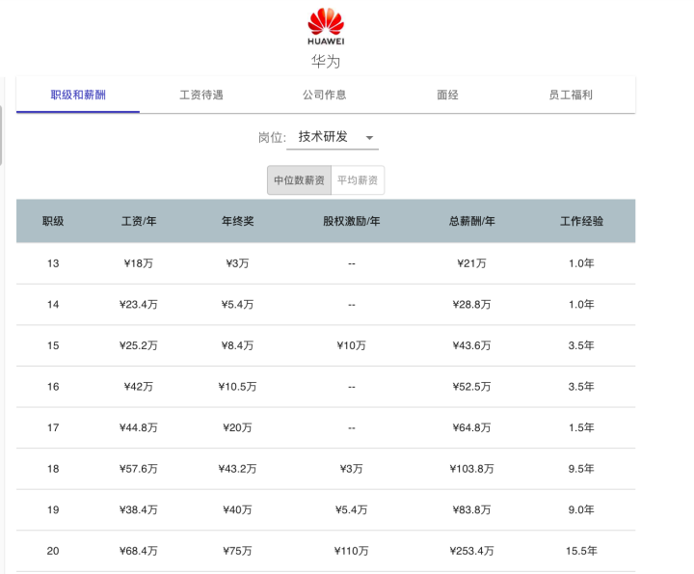
Task: Click the position dropdown arrow
Action: (x=369, y=138)
